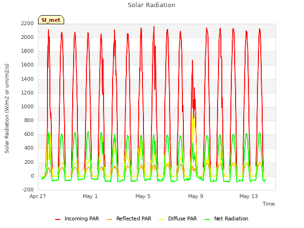The height and width of the screenshot is (228, 304).
Task: Click the 2000 y-axis tick label
Action: (28, 38)
